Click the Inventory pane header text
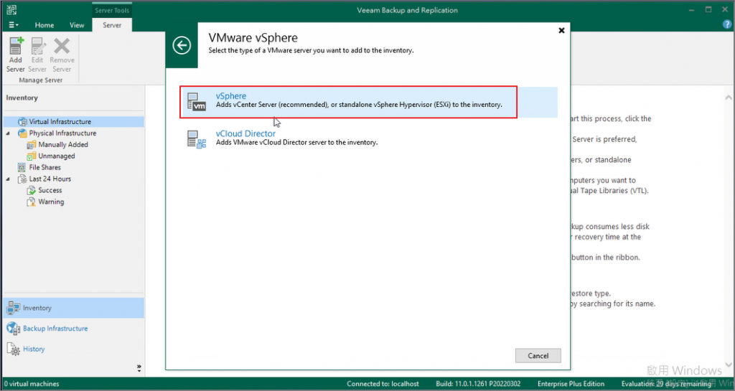The width and height of the screenshot is (735, 391). pos(22,98)
